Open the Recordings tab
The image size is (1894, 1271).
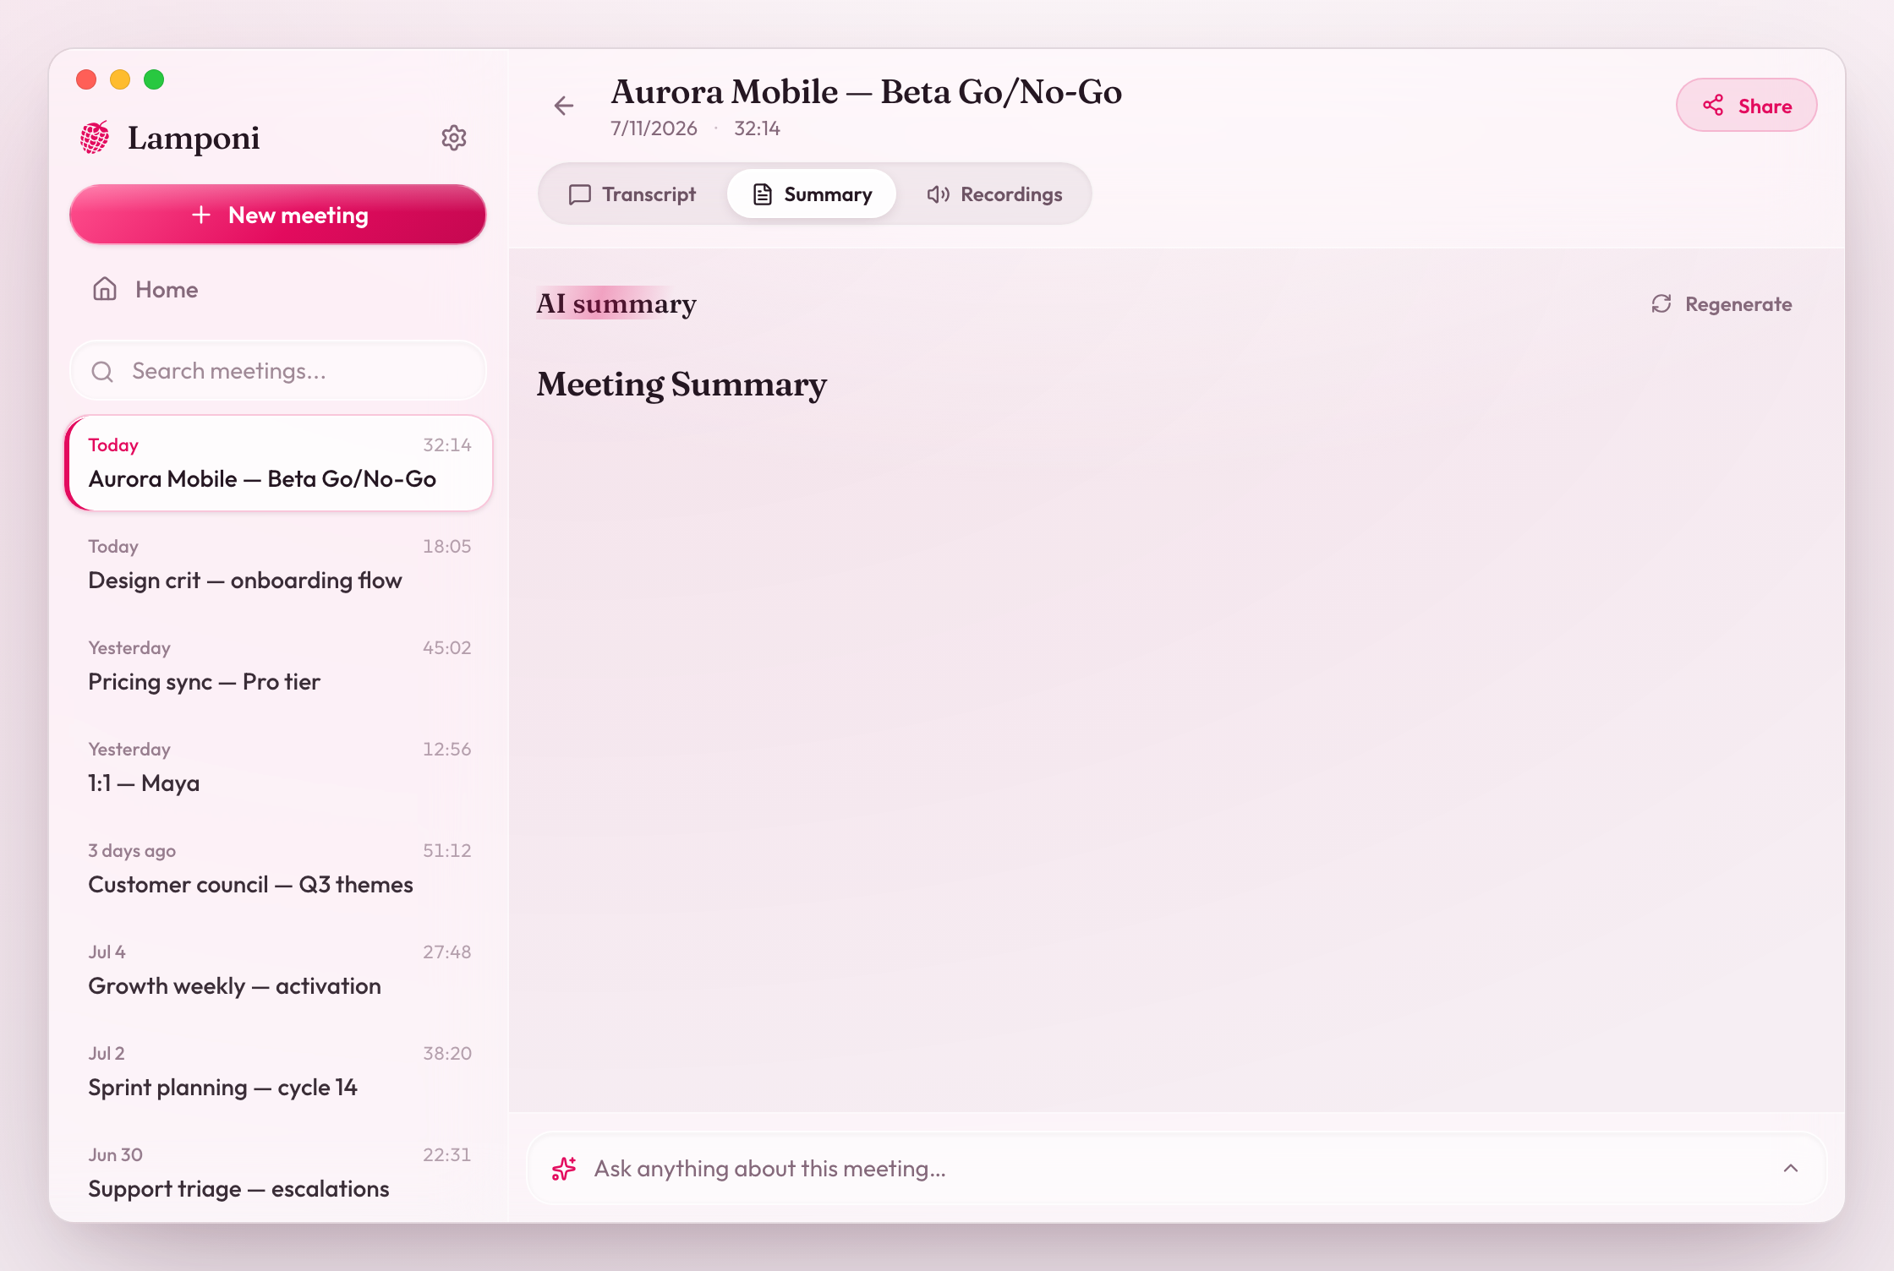click(994, 194)
